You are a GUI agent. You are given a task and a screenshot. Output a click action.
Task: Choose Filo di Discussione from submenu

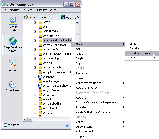click(142, 53)
